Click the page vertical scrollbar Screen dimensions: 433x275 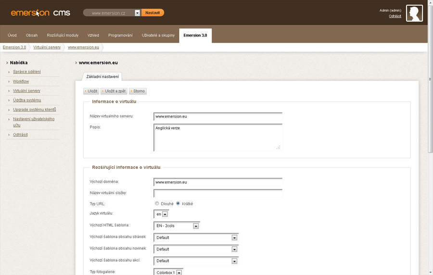click(x=430, y=144)
